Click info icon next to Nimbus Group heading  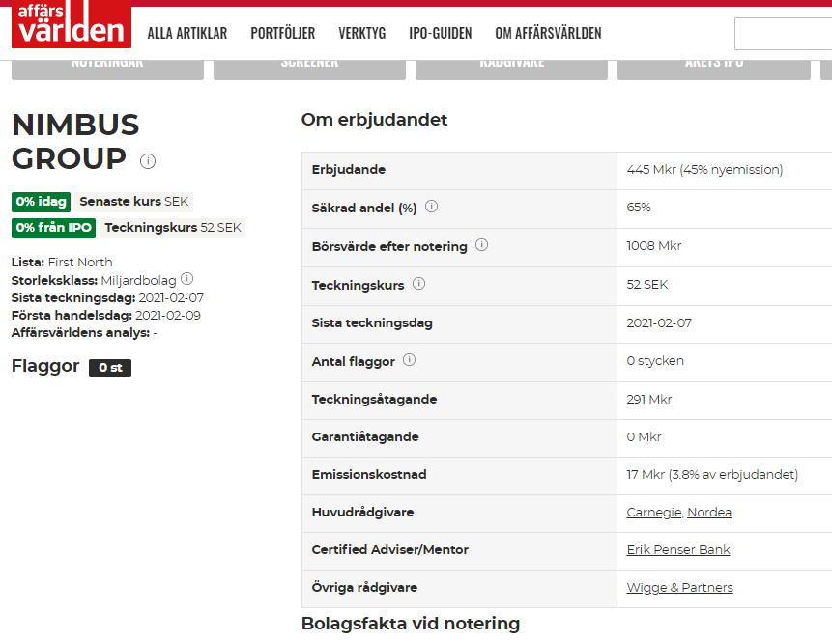click(148, 161)
